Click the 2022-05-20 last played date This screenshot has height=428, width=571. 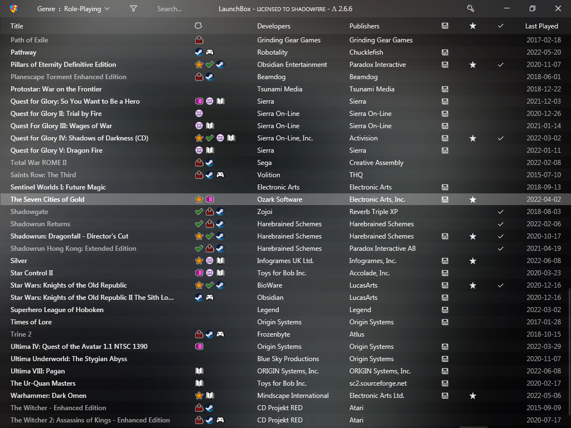point(544,52)
